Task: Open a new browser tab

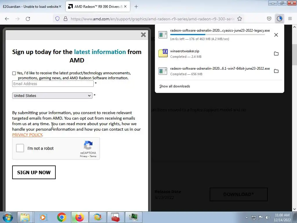Action: pos(136,7)
